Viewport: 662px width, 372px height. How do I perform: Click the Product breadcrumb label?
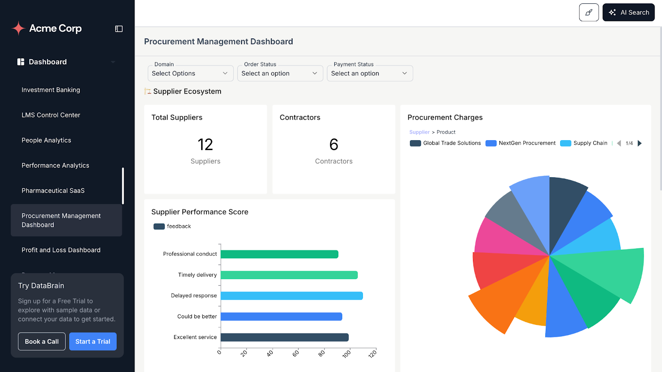coord(446,132)
